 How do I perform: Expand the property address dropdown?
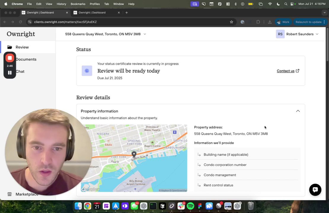click(145, 34)
